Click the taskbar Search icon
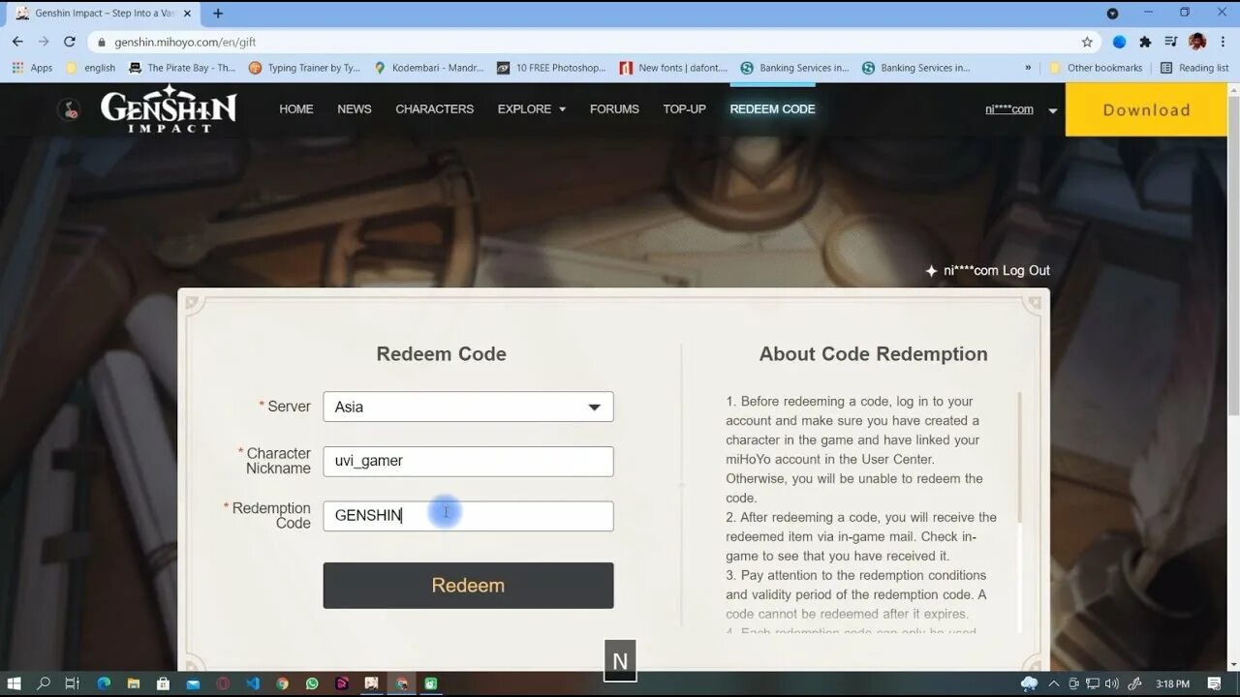 point(44,683)
